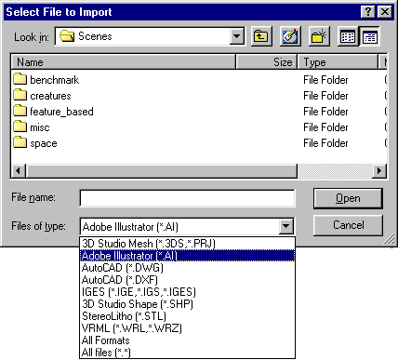The width and height of the screenshot is (398, 360).
Task: Switch to list view
Action: (x=348, y=36)
